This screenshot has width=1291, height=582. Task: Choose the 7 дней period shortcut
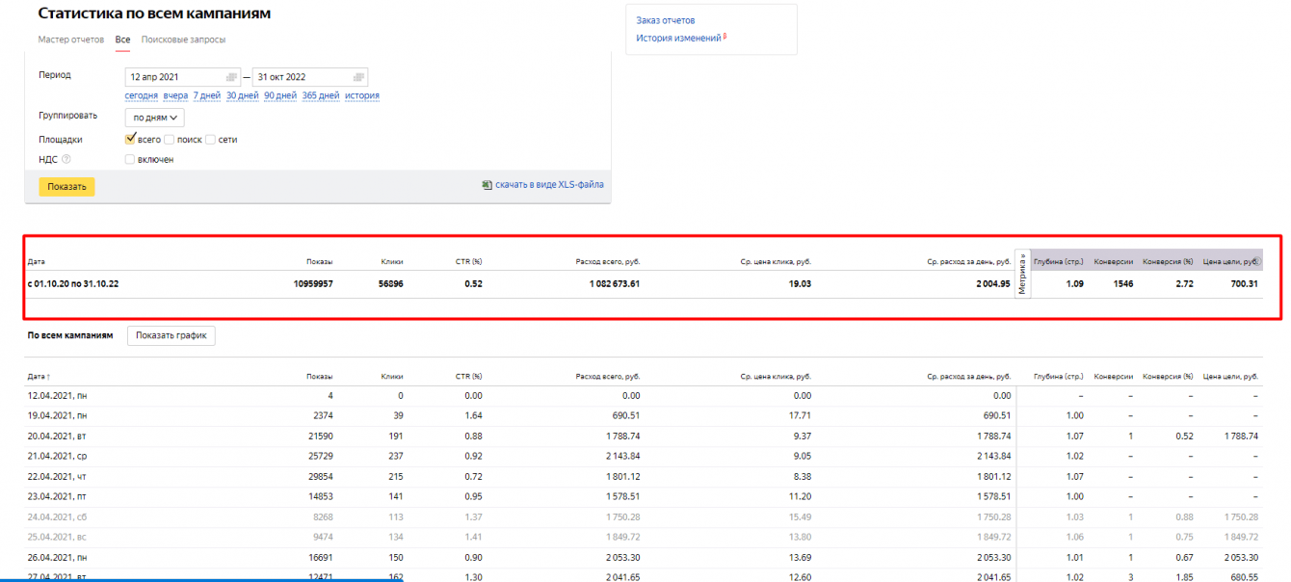(207, 95)
